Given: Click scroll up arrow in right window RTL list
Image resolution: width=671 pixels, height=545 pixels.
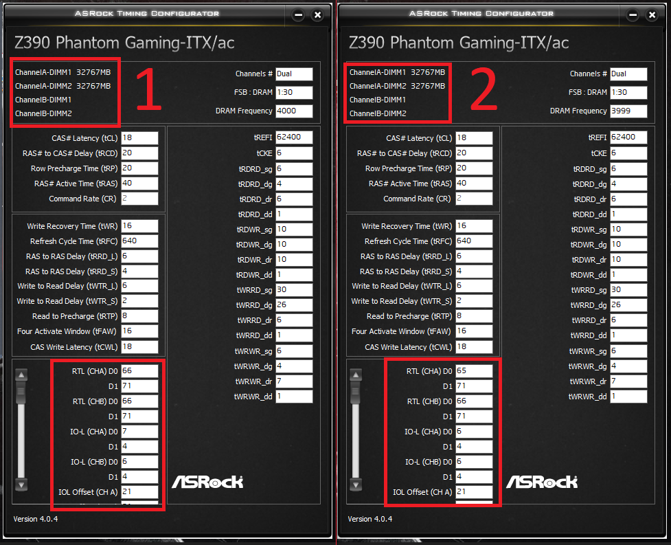Looking at the screenshot, I should click(356, 375).
